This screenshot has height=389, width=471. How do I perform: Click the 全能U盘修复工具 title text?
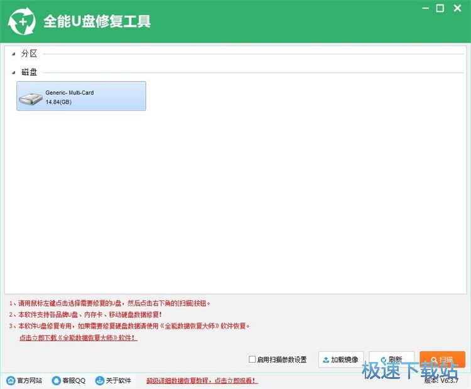click(97, 21)
